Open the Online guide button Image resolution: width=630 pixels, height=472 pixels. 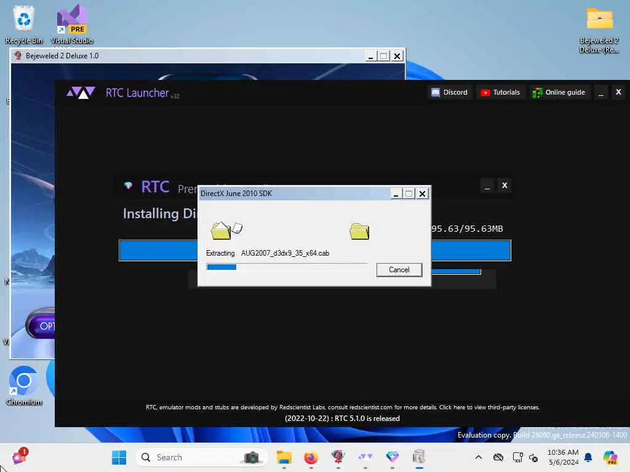click(559, 92)
